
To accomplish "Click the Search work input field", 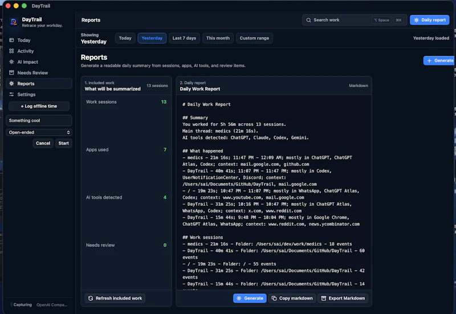I will (x=354, y=20).
